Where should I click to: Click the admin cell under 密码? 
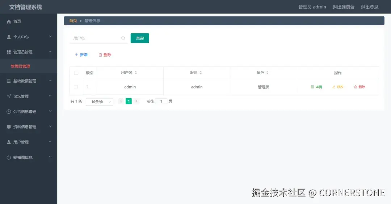197,87
